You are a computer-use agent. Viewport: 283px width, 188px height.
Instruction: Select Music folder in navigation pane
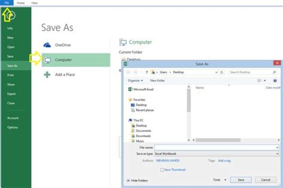click(x=138, y=141)
